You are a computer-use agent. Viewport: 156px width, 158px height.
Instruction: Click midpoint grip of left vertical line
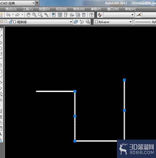75,116
